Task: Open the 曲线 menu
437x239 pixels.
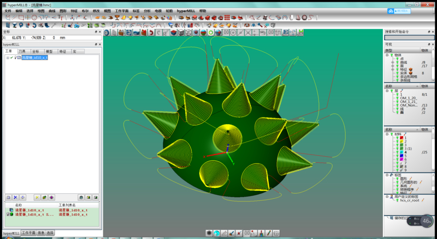Action: [x=52, y=11]
